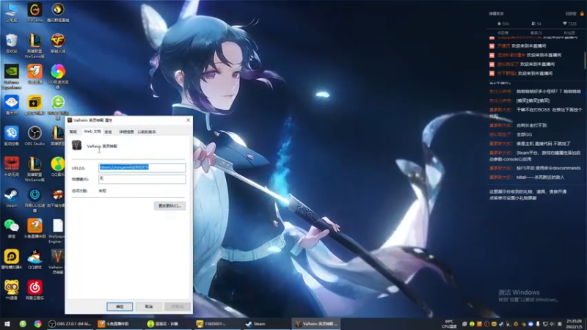This screenshot has width=587, height=330.
Task: Click the heart count in chat panel
Action: point(569,23)
